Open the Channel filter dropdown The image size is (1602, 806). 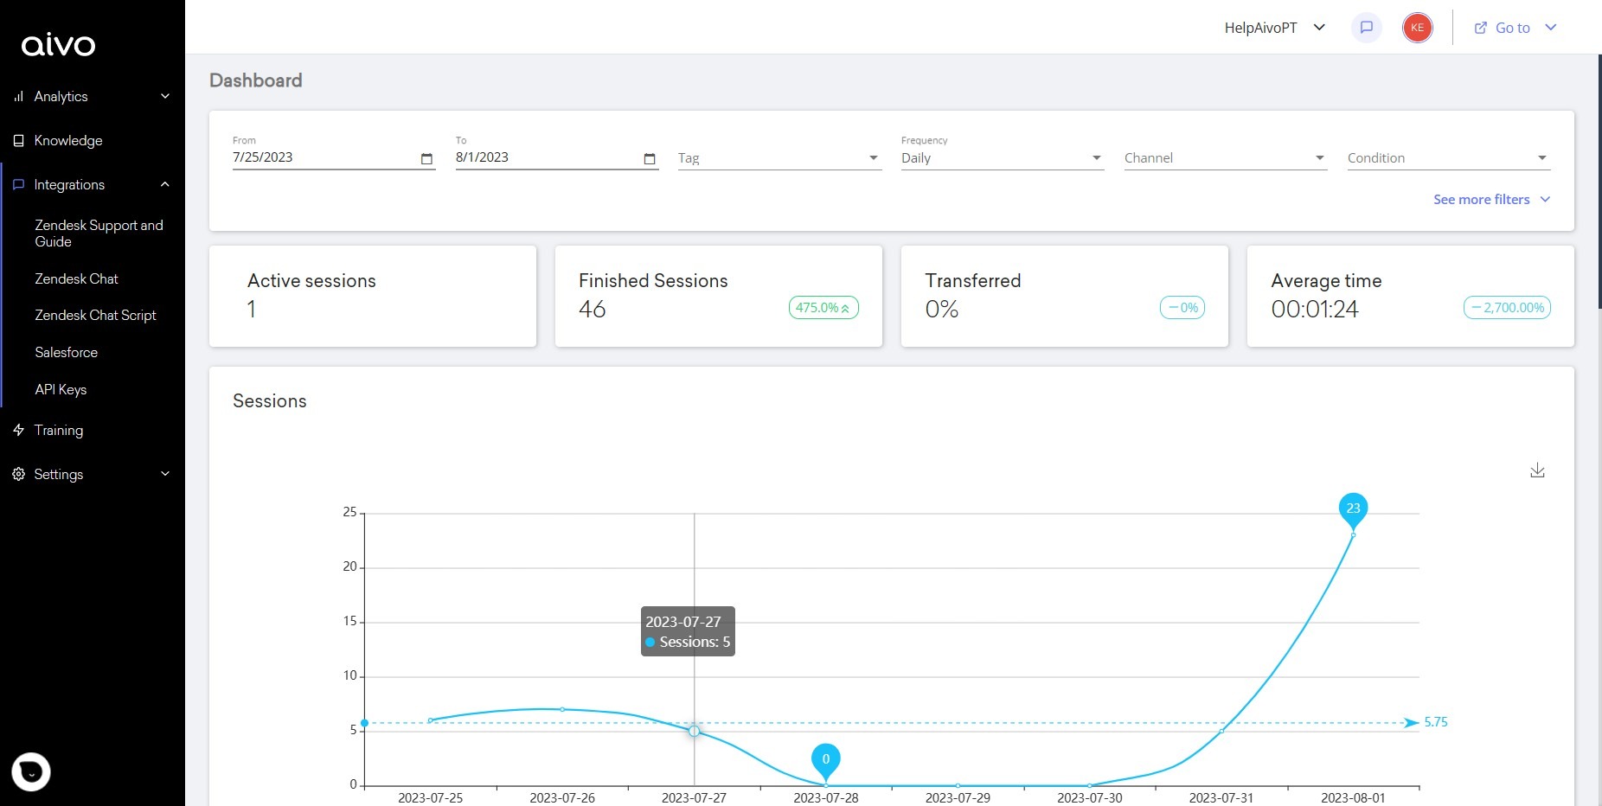tap(1225, 158)
